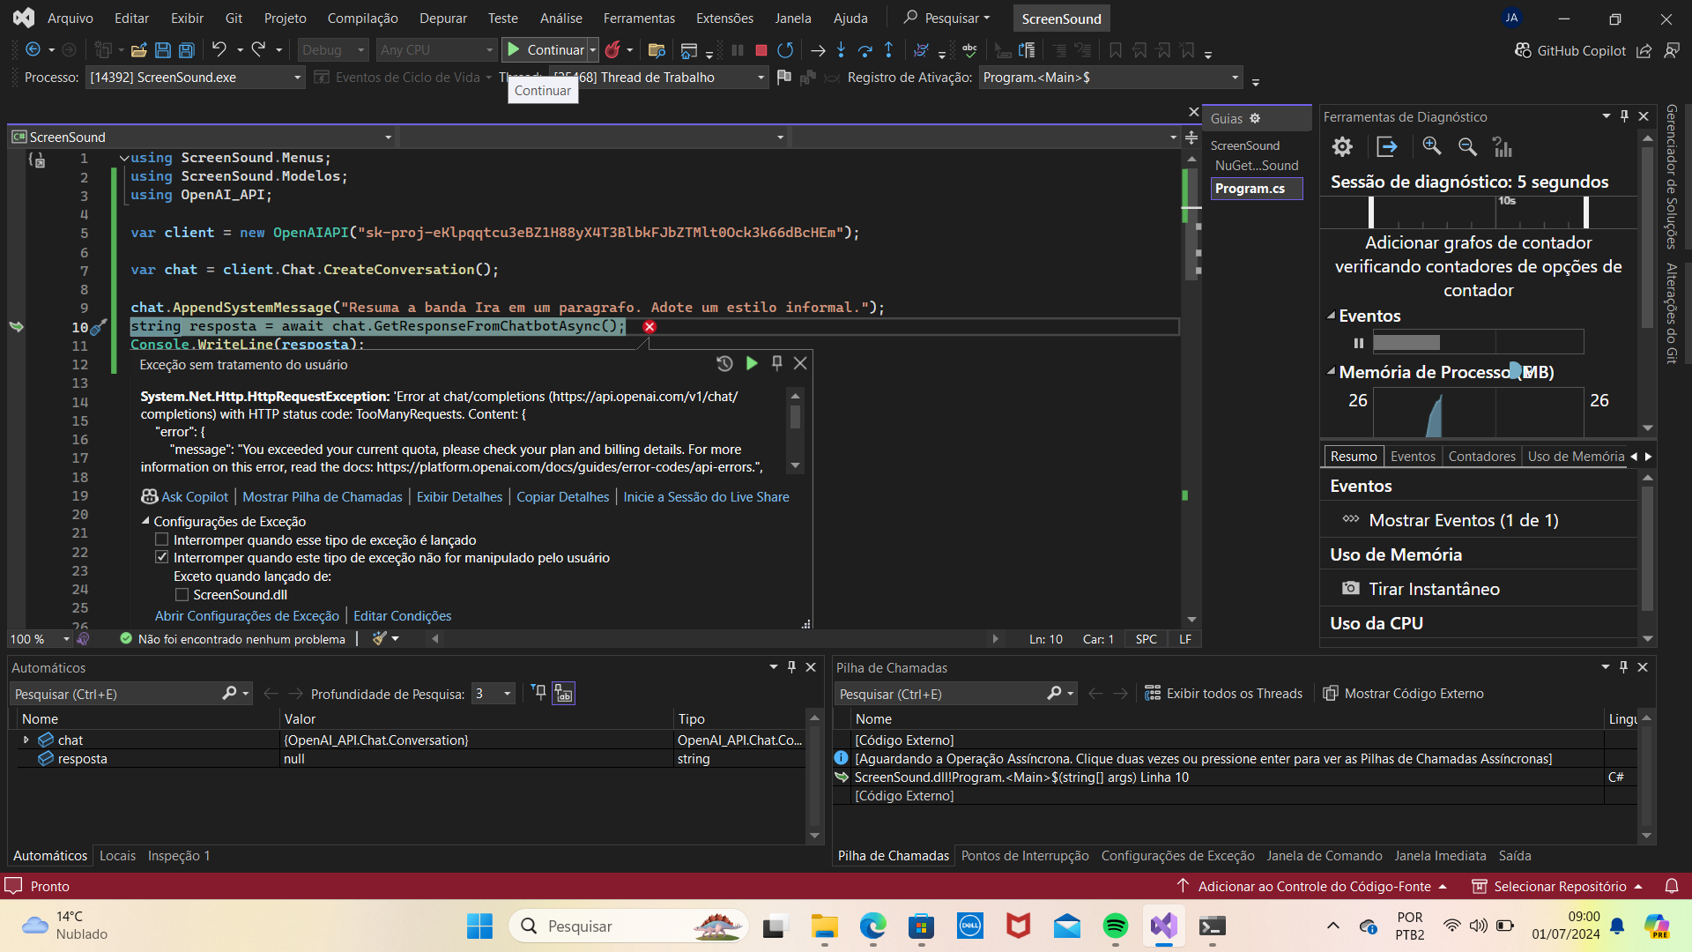
Task: Click the Guias settings gear icon
Action: click(1255, 118)
